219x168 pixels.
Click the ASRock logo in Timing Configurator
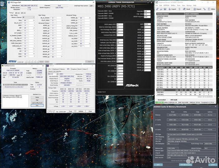pos(132,85)
